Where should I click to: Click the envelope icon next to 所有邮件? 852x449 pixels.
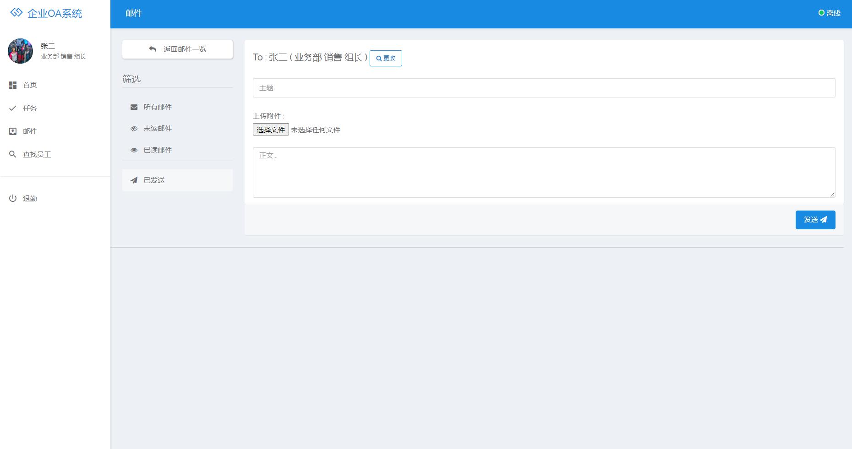[x=134, y=107]
